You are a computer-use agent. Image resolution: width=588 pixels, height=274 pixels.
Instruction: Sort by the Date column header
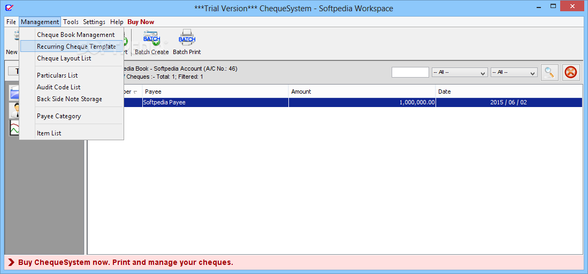(x=509, y=91)
